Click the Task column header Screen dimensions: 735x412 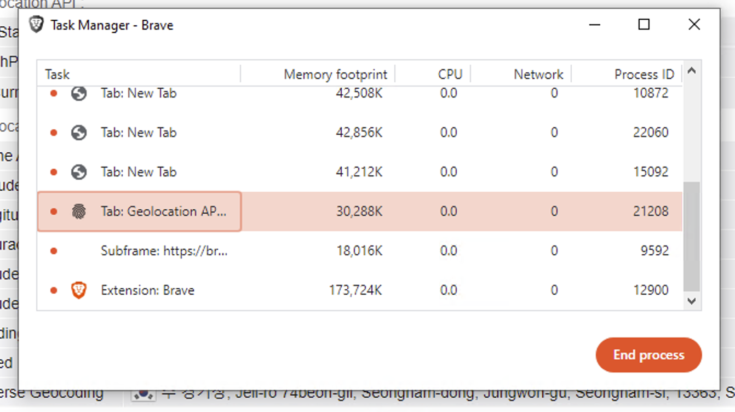coord(56,74)
